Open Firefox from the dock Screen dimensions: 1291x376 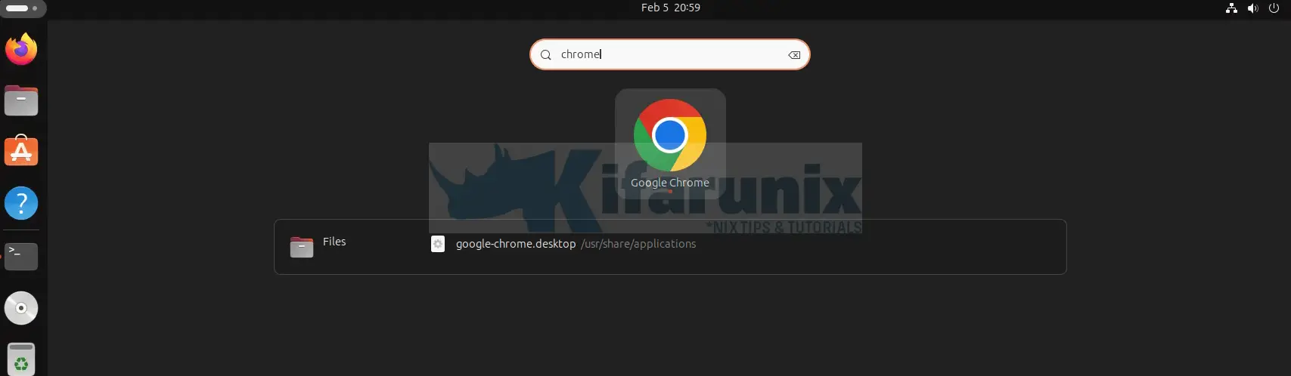[21, 50]
